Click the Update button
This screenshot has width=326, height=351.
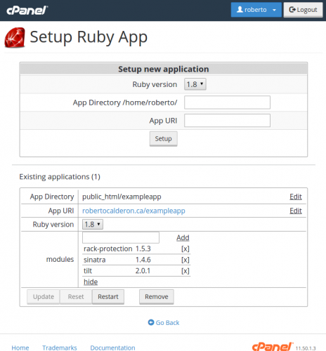coord(44,297)
